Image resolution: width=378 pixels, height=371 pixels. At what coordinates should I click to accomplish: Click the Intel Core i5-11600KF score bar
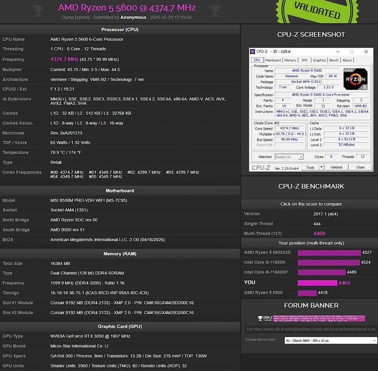click(x=321, y=272)
